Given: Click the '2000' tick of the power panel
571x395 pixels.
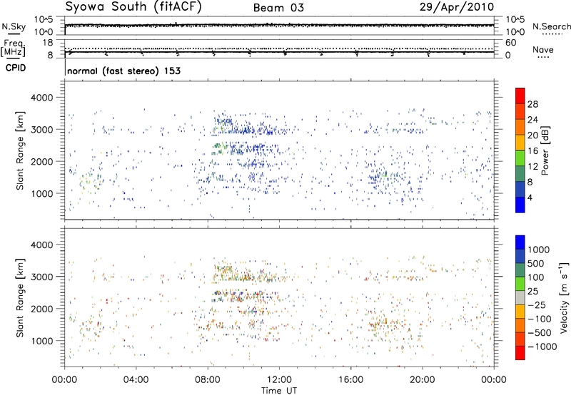Looking at the screenshot, I should (x=41, y=161).
